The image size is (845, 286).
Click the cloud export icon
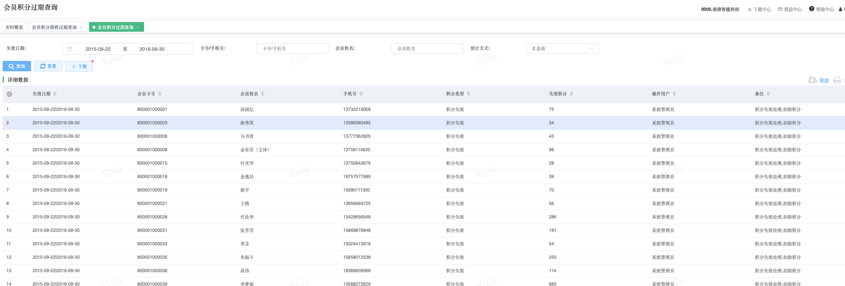(812, 80)
